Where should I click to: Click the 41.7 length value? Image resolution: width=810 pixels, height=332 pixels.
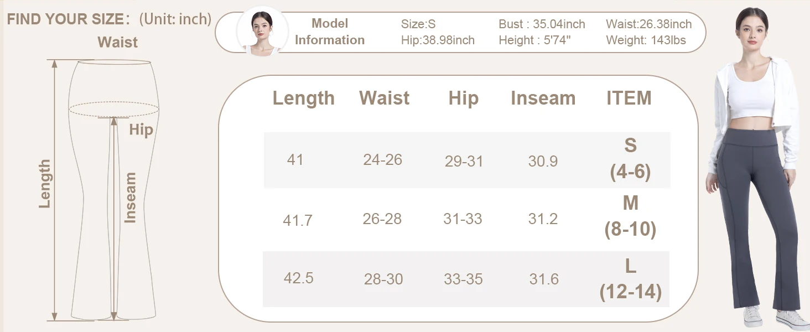(x=298, y=221)
